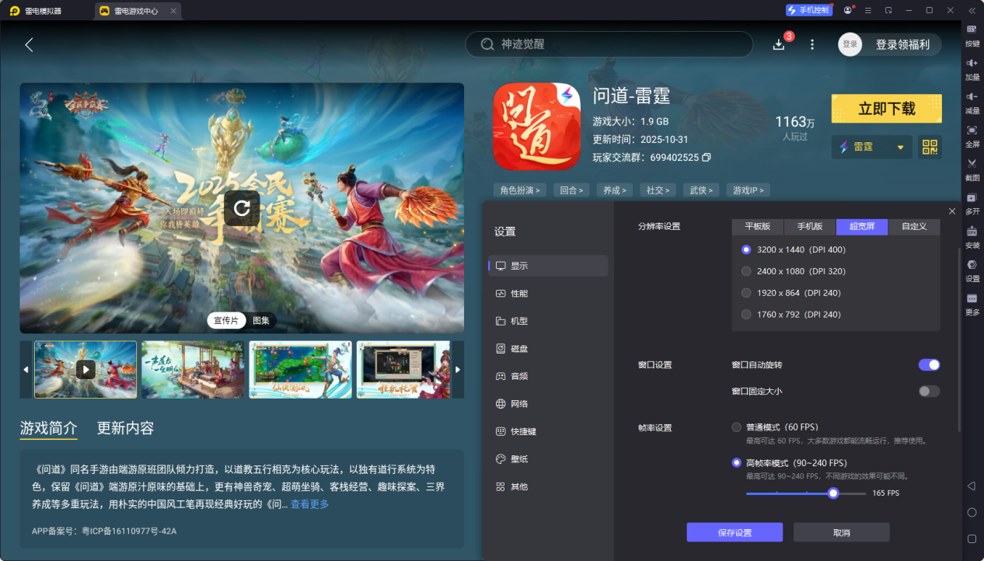
Task: Enable the 窗口固定大小 toggle
Action: 929,391
